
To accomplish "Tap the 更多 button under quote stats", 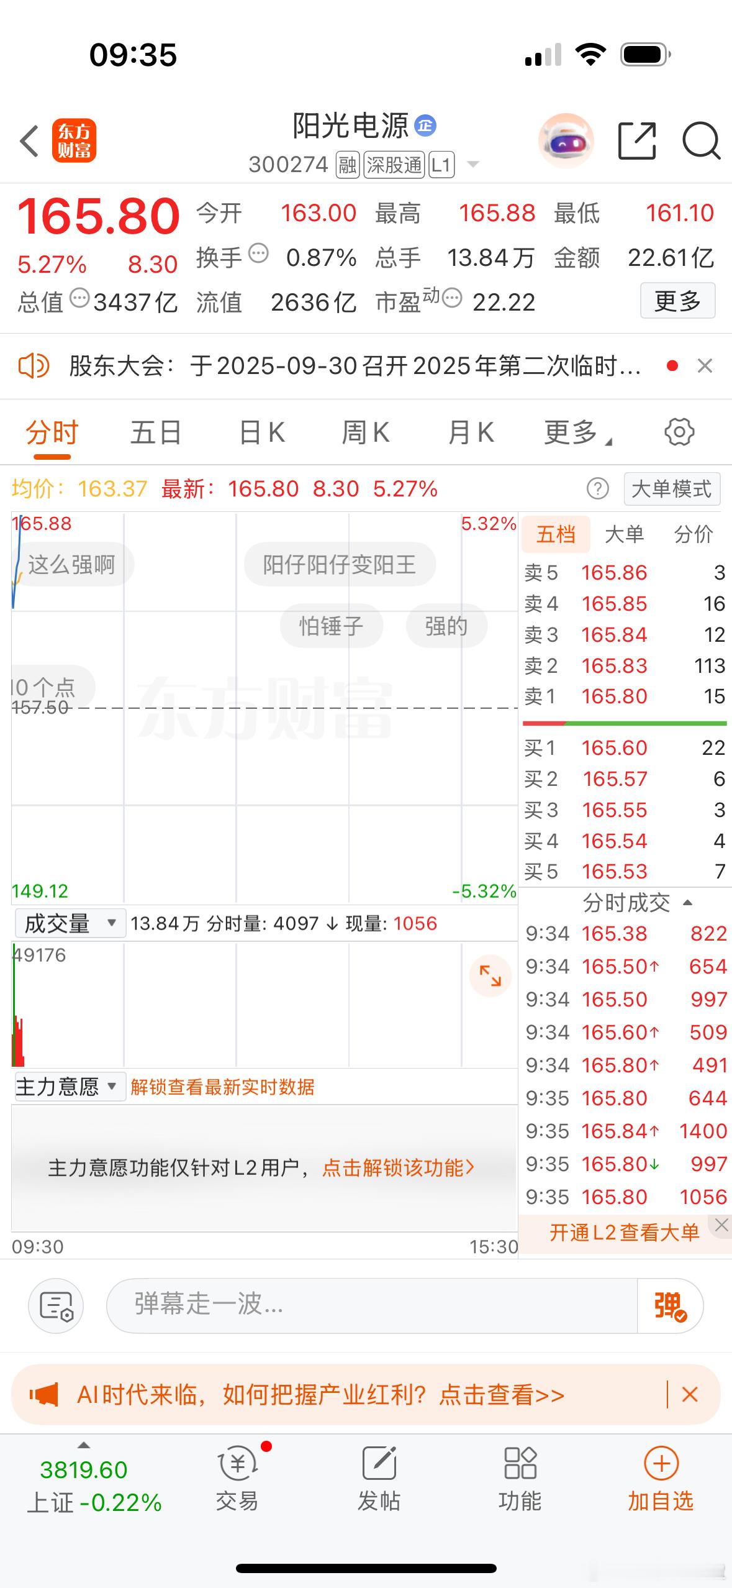I will (677, 301).
